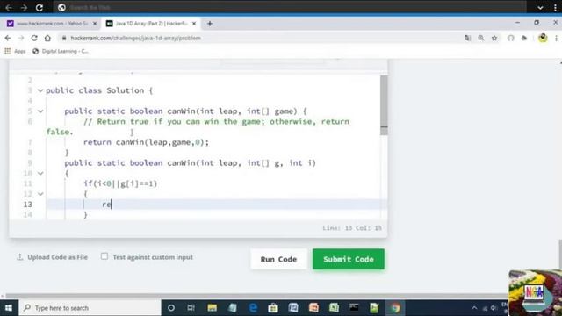Click the Apps grid bookmark icon
Image resolution: width=562 pixels, height=316 pixels.
[x=8, y=51]
